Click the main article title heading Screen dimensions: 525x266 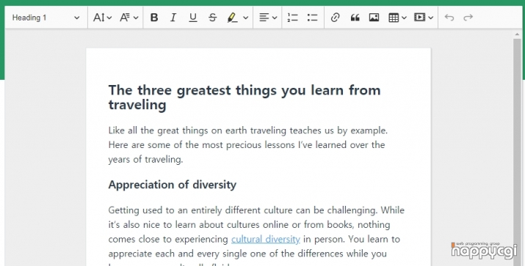[245, 97]
